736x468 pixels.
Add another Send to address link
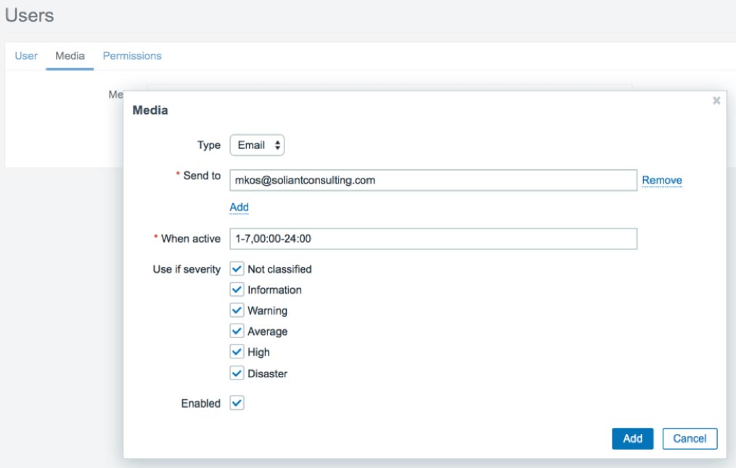point(239,207)
